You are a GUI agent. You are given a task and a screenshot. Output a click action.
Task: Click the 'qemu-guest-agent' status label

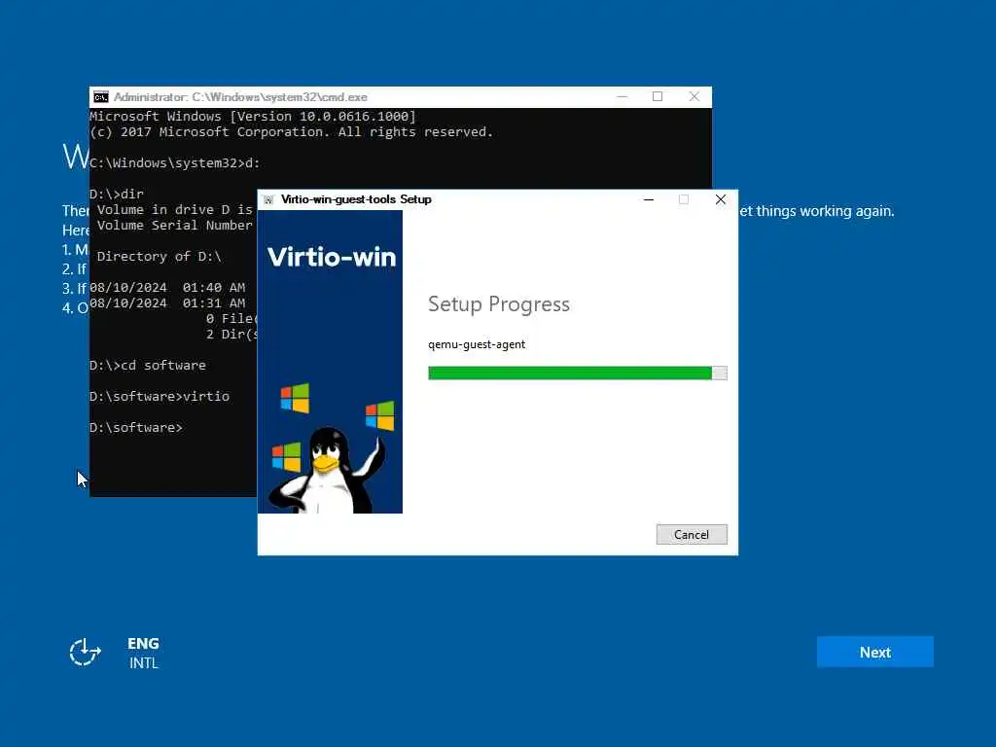tap(477, 344)
